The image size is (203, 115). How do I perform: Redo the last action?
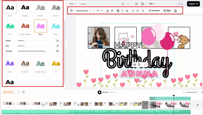pos(129,4)
